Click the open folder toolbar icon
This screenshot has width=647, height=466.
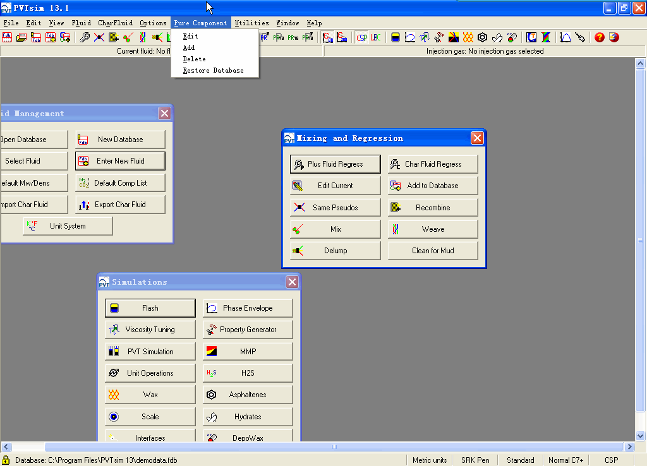tap(21, 37)
